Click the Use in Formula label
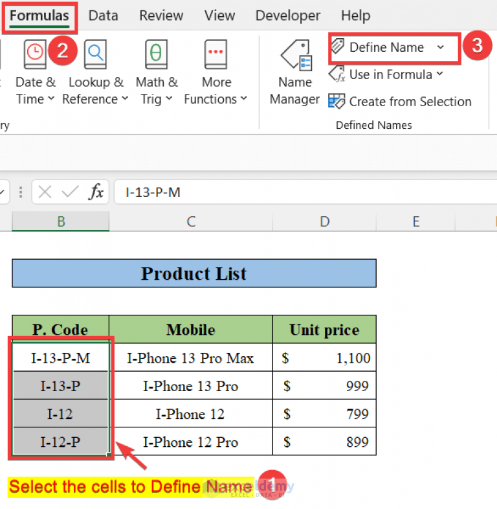Image resolution: width=497 pixels, height=509 pixels. 391,74
